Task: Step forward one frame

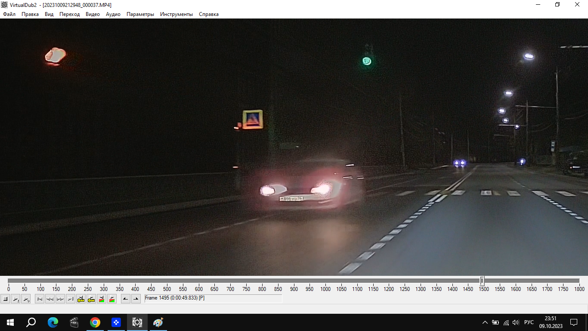Action: (x=60, y=299)
